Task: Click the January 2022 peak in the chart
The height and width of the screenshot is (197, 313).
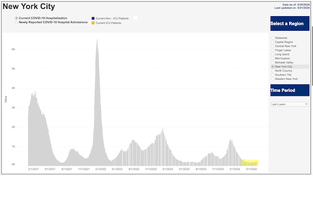Action: tap(97, 42)
